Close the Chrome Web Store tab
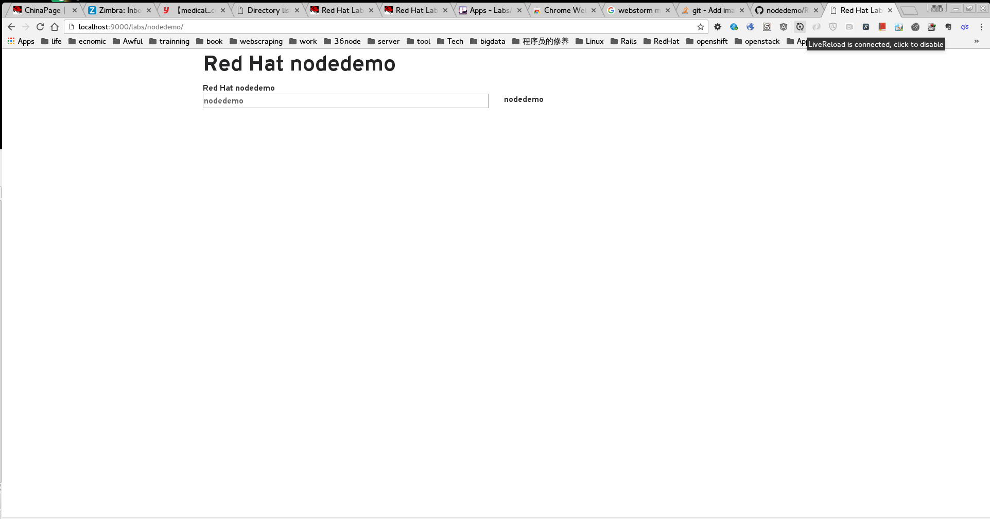Screen dimensions: 990x519 pos(594,10)
